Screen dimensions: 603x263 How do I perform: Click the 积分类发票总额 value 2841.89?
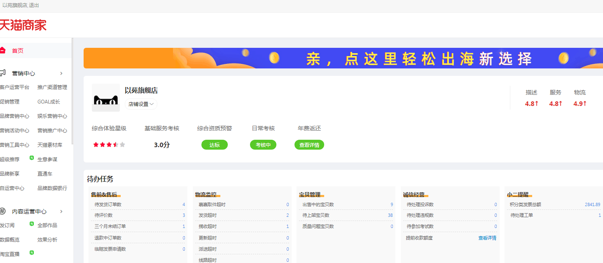[592, 204]
